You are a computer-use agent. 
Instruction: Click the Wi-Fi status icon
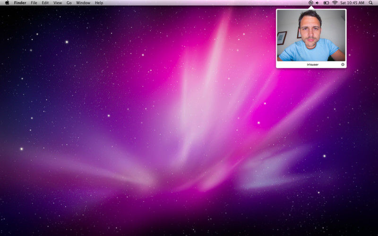[335, 3]
